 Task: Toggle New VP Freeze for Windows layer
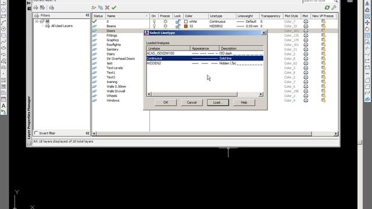point(323,100)
